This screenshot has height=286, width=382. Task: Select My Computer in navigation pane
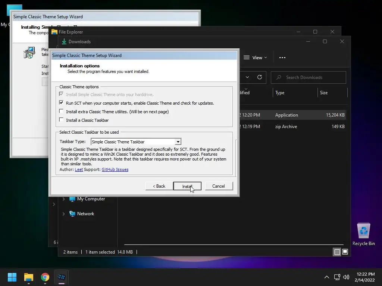pyautogui.click(x=91, y=199)
